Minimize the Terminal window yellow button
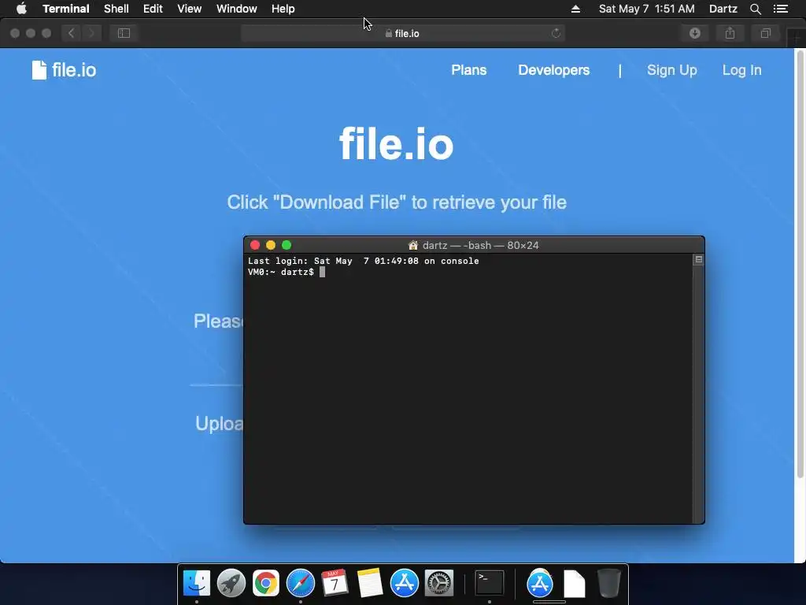Viewport: 806px width, 605px height. (271, 245)
